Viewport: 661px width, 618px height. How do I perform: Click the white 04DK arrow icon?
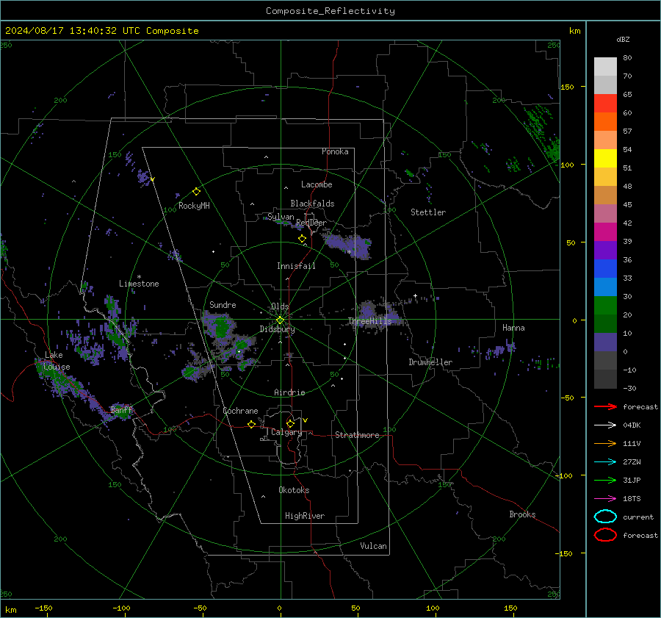[x=605, y=425]
